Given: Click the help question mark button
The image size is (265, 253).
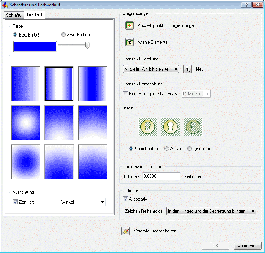Looking at the screenshot, I should coord(246,5).
